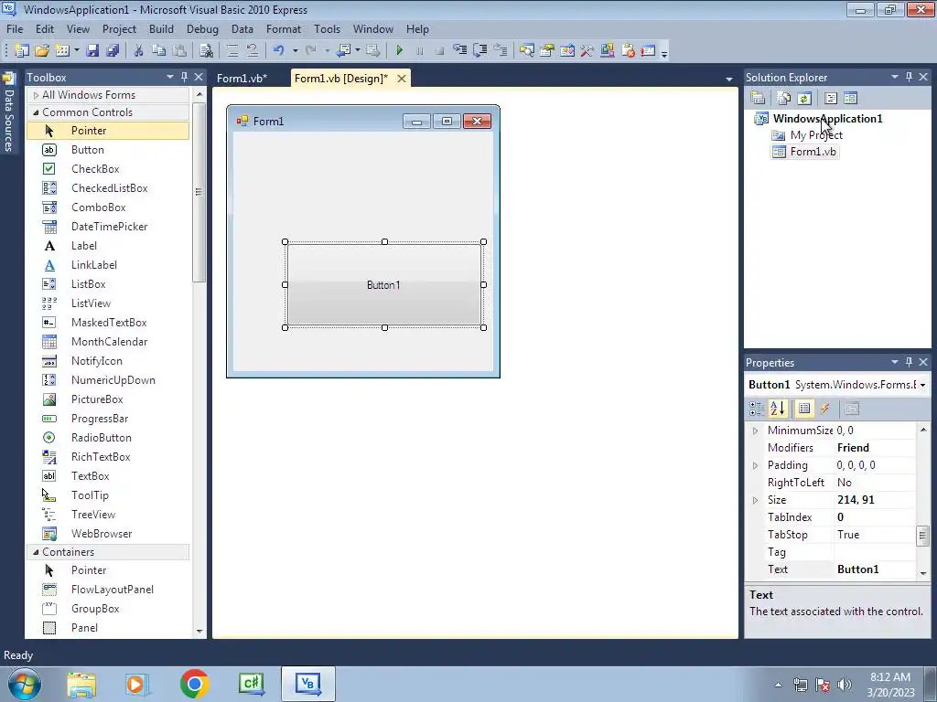Open the Data Sources side tab
This screenshot has width=937, height=702.
pyautogui.click(x=9, y=113)
